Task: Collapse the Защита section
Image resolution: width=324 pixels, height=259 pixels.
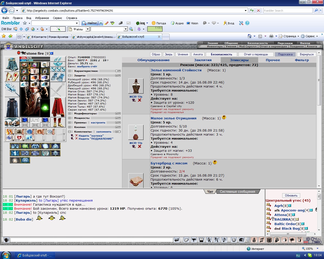Action: click(x=69, y=76)
